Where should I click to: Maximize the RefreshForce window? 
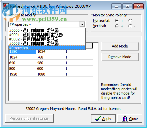click(127, 6)
